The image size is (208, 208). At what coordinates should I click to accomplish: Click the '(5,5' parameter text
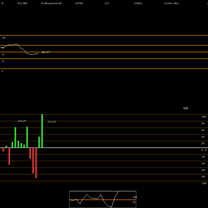[x=107, y=3]
